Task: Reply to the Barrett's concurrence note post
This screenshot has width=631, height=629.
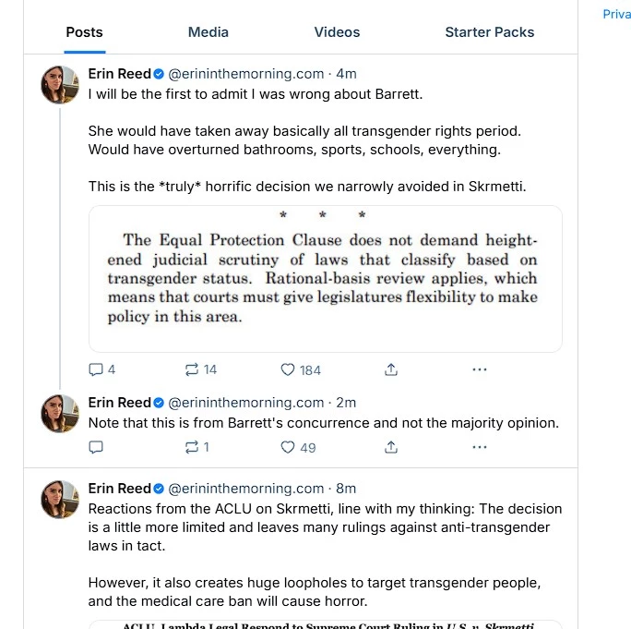Action: coord(96,447)
